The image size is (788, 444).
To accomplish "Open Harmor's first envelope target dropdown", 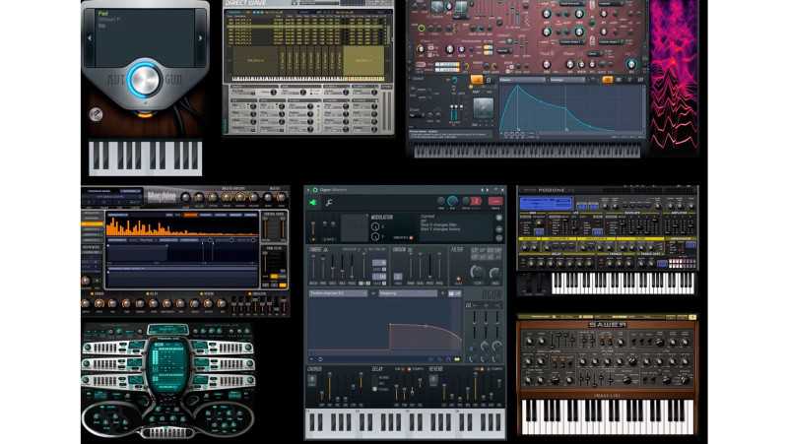I will tap(522, 80).
